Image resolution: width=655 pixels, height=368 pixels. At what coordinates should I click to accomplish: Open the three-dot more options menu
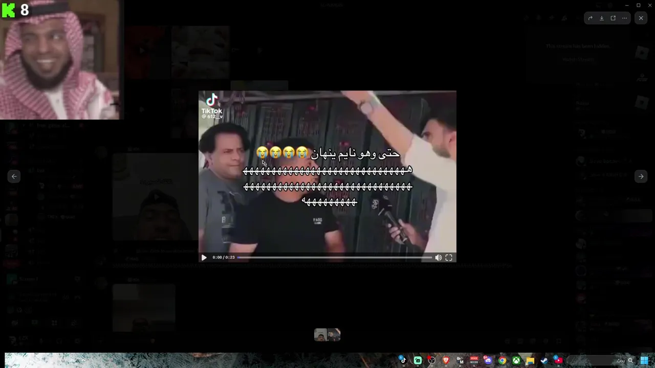tap(624, 18)
